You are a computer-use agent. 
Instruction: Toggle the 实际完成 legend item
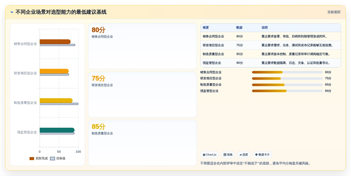coord(38,159)
